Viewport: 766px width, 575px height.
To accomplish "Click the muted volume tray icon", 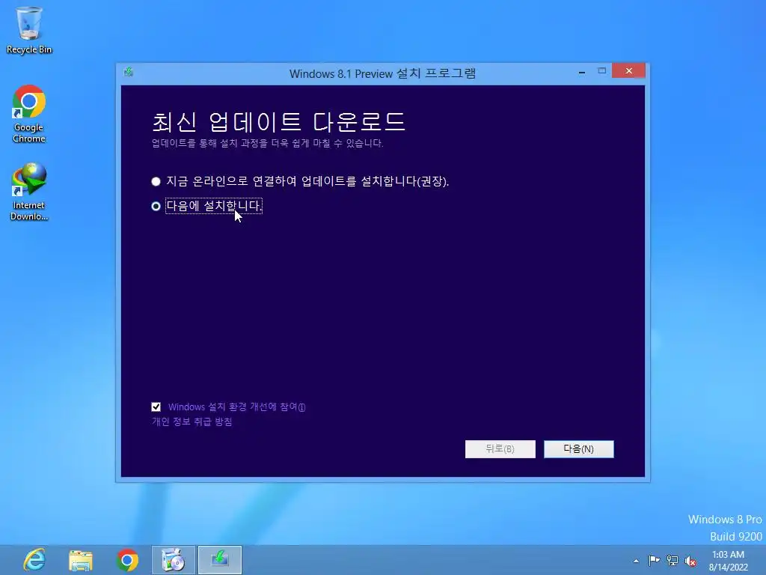I will (690, 561).
